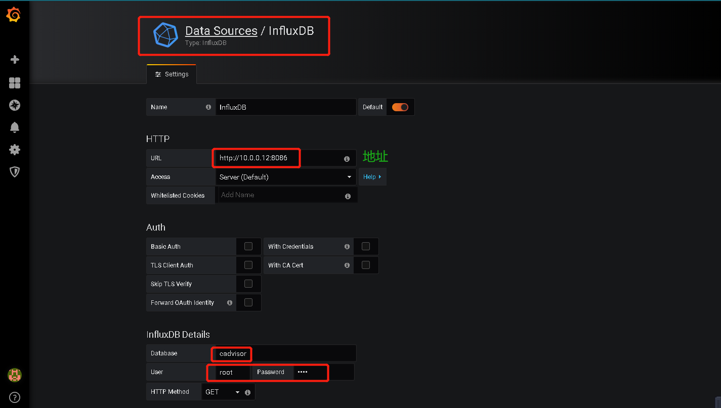This screenshot has height=408, width=721.
Task: Go to the Data Sources breadcrumb link
Action: coord(221,31)
